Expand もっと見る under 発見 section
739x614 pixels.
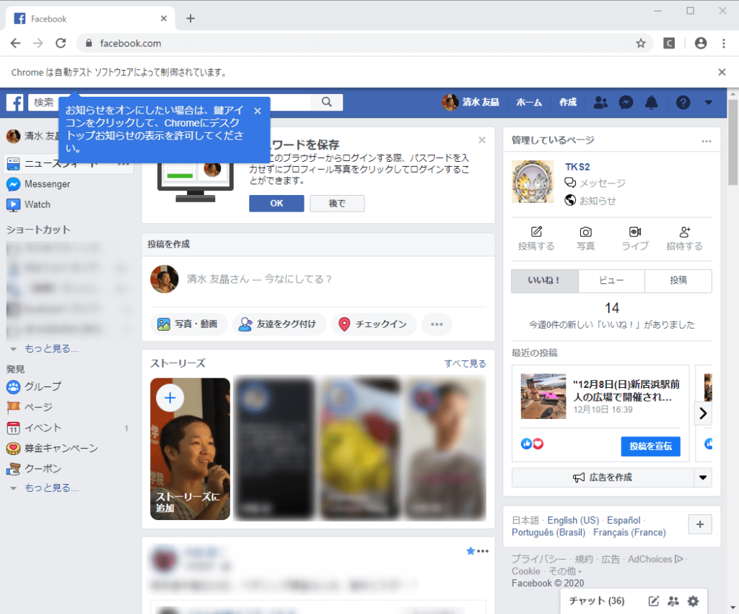point(51,488)
